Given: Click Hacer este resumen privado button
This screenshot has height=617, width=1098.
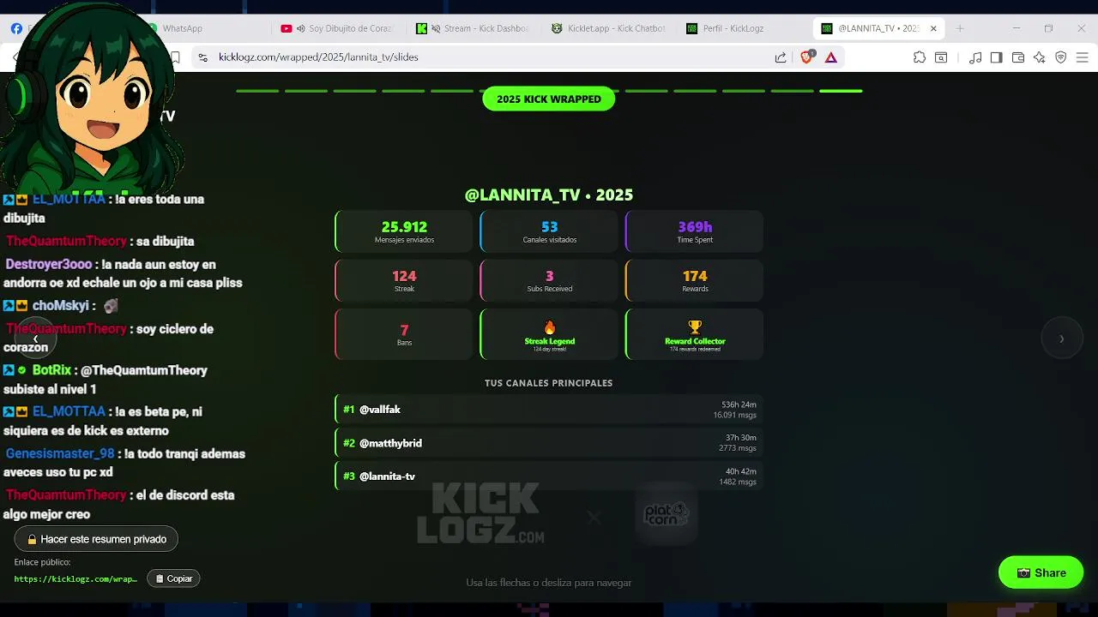Looking at the screenshot, I should [x=96, y=539].
